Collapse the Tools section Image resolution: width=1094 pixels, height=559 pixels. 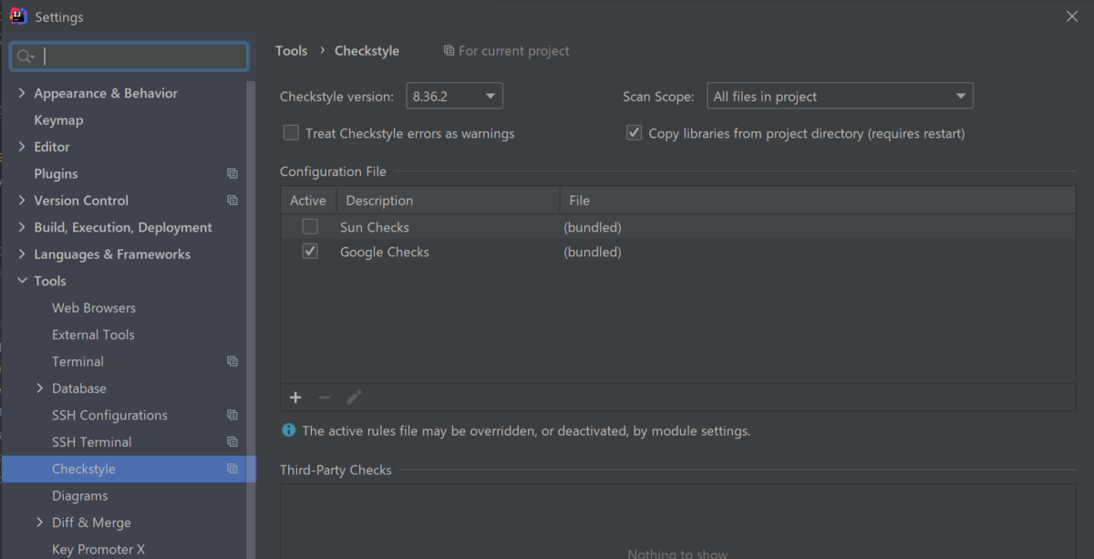tap(22, 281)
